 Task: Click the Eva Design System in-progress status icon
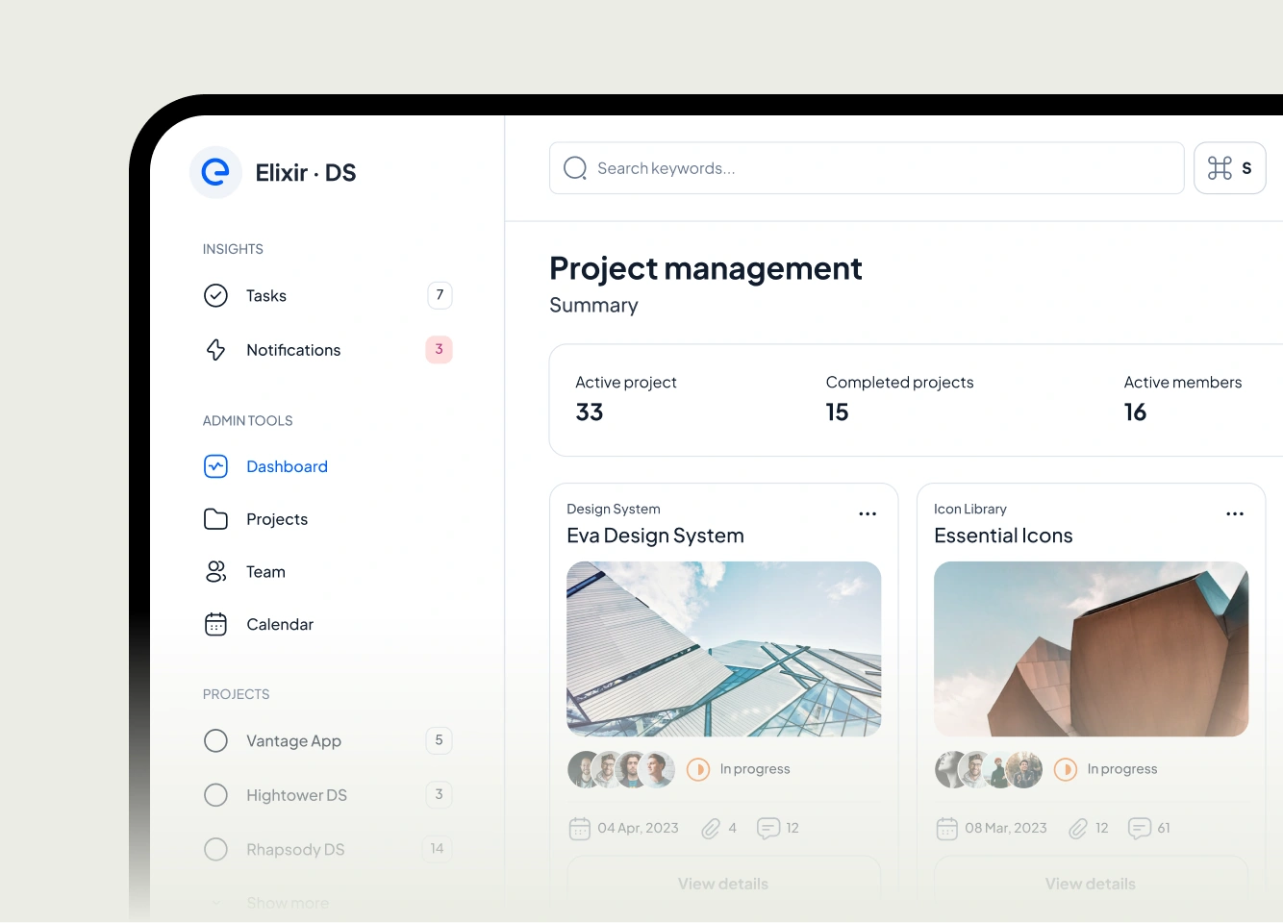click(x=698, y=769)
